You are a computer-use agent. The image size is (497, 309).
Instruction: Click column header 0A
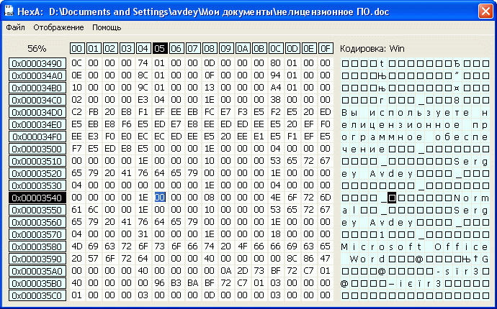click(243, 48)
